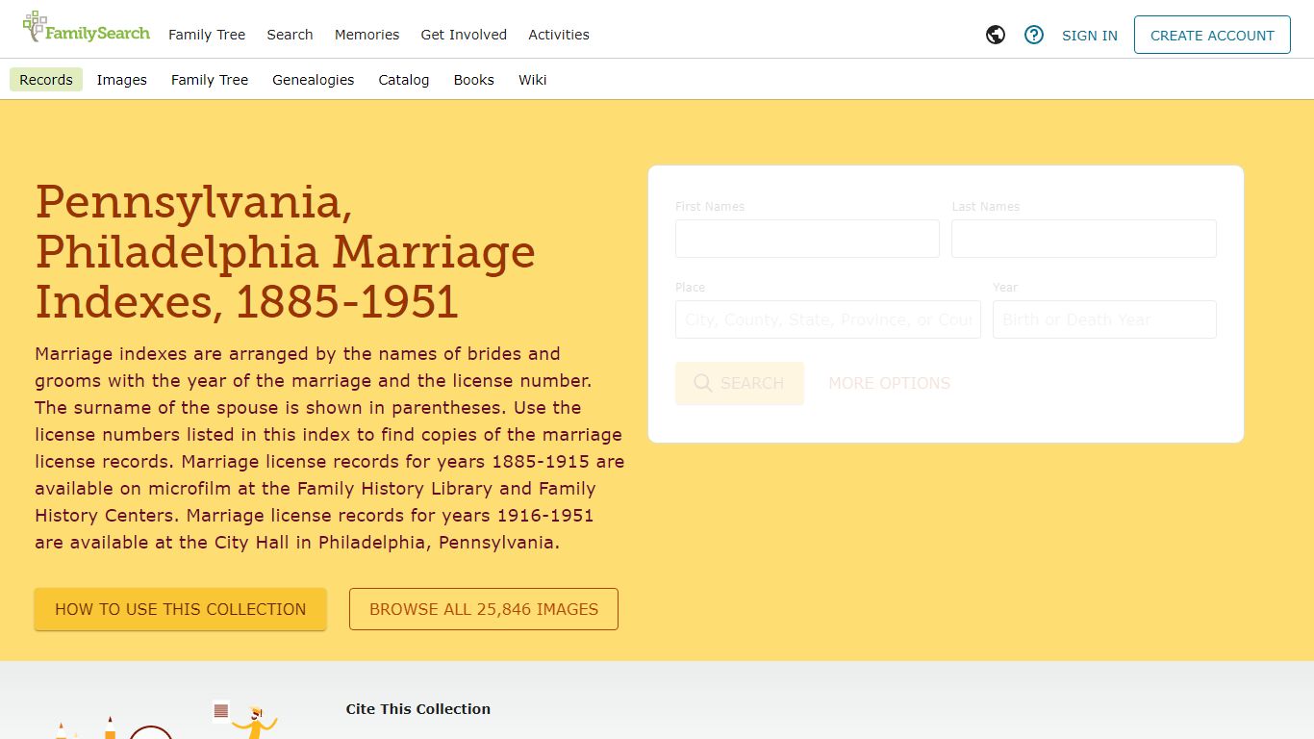Open the Search main menu
Screen dimensions: 1314x739
(x=291, y=35)
